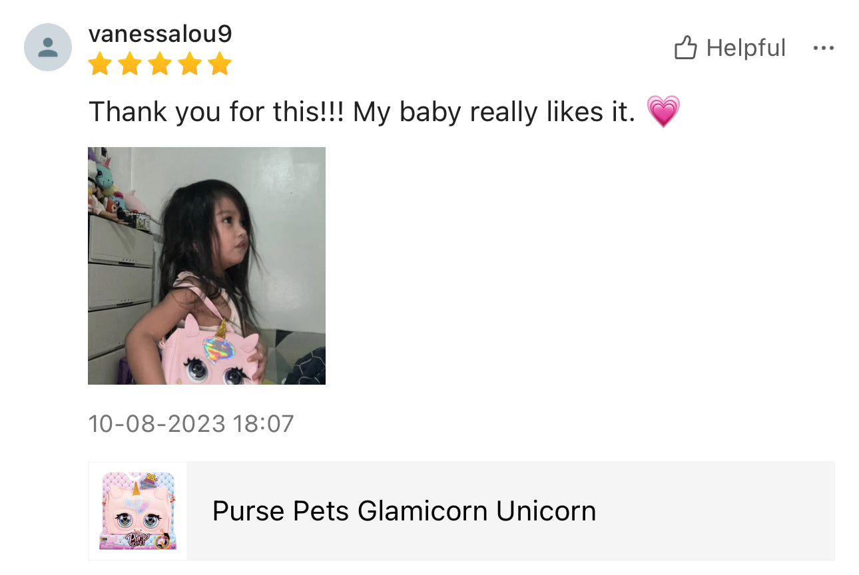Screen dimensions: 859x575
Task: Click the fourth yellow rating star
Action: point(190,65)
